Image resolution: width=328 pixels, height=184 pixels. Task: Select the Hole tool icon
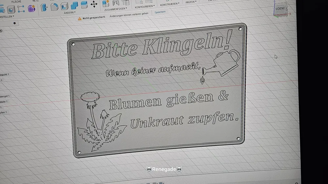click(x=11, y=9)
